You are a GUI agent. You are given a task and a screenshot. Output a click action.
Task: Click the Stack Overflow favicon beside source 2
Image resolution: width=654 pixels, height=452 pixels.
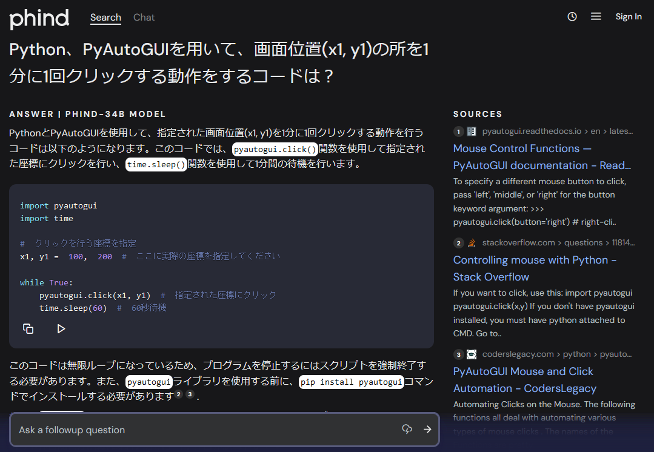coord(472,242)
